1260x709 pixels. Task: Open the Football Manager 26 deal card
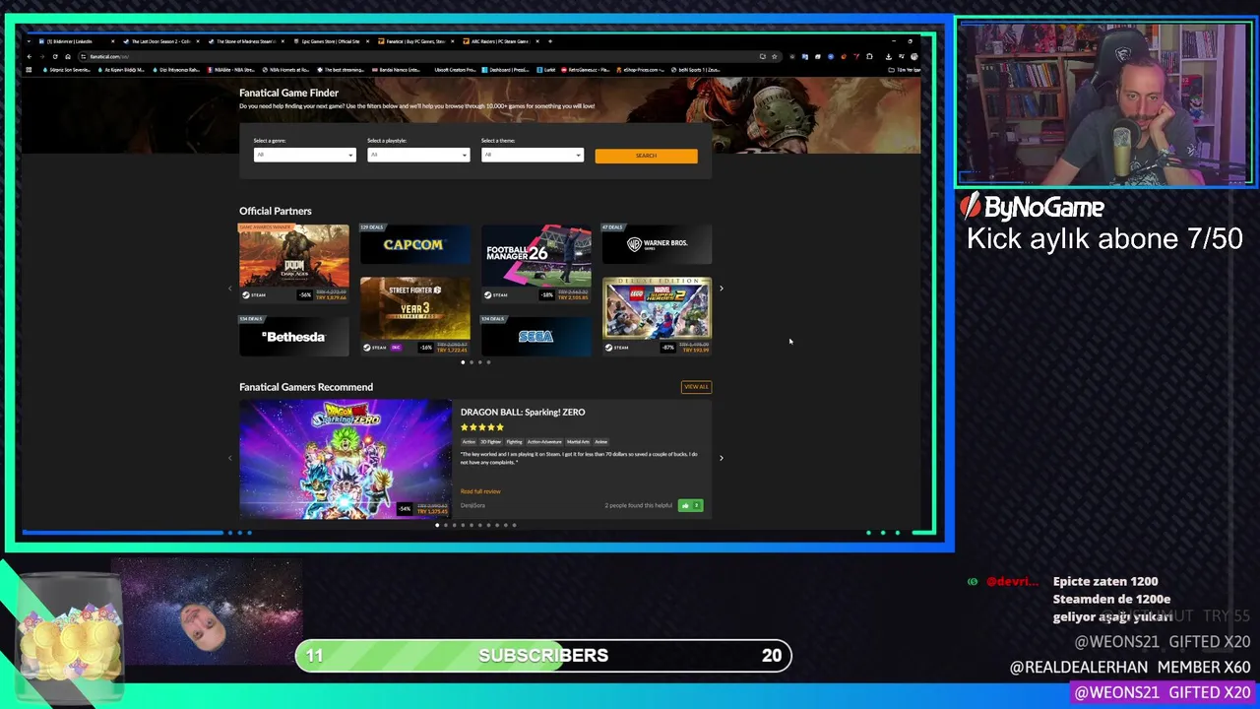tap(535, 263)
